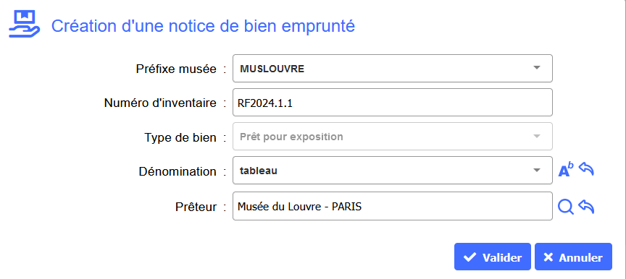Click into the Prêteur field Musée du Louvre
This screenshot has width=626, height=279.
[x=393, y=206]
